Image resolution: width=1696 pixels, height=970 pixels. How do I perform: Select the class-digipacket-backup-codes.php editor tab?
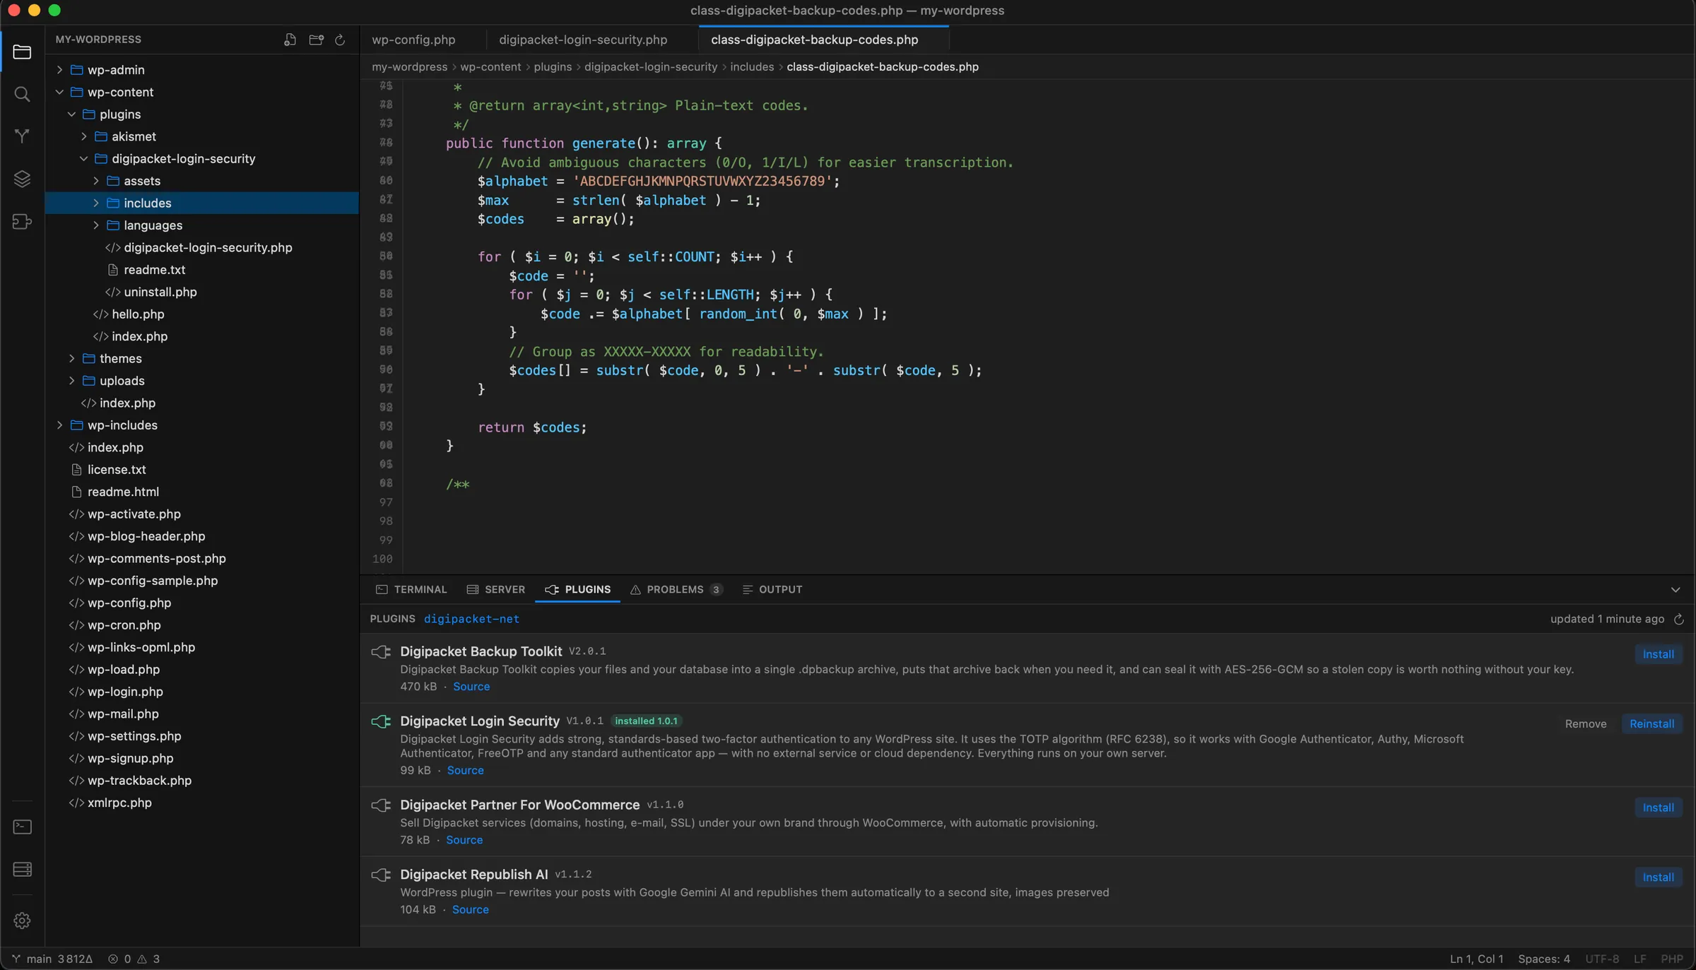[x=815, y=40]
